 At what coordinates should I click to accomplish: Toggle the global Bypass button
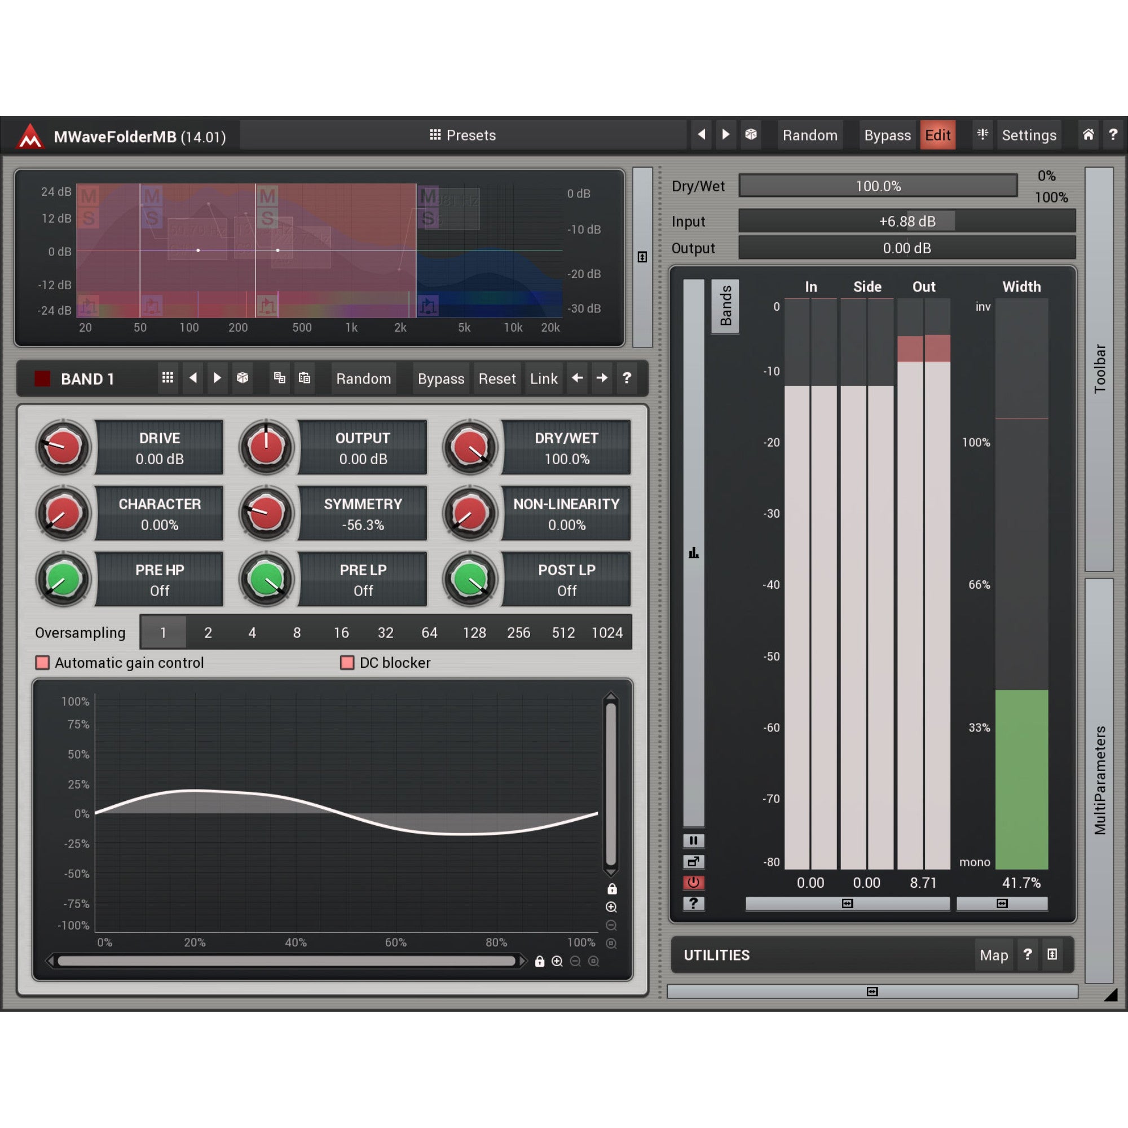point(887,135)
